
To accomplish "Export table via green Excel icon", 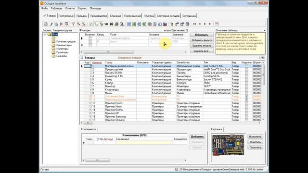I will click(134, 24).
